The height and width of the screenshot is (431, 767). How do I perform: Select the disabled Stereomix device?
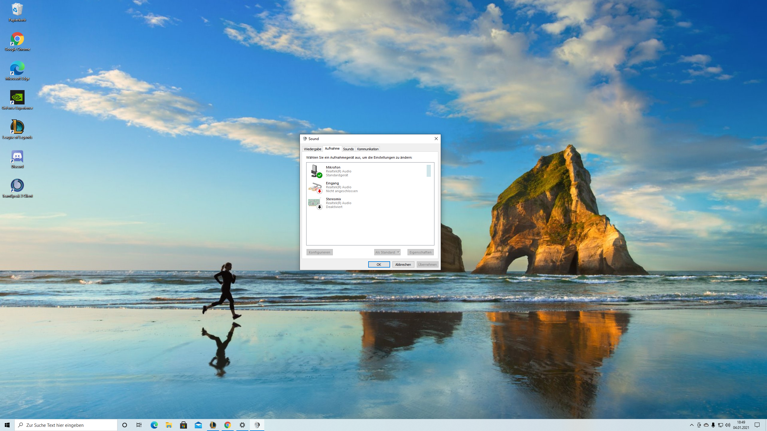pos(339,203)
